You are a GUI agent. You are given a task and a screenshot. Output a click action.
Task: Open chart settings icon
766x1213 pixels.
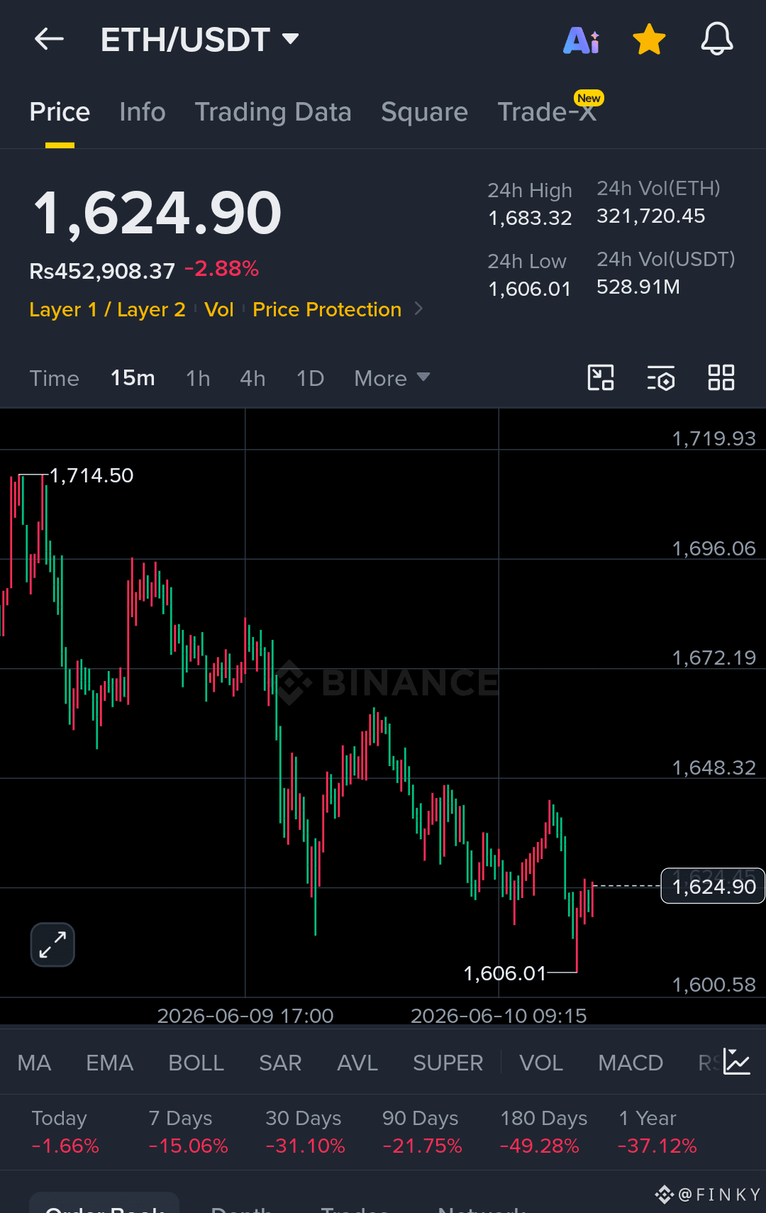(661, 377)
